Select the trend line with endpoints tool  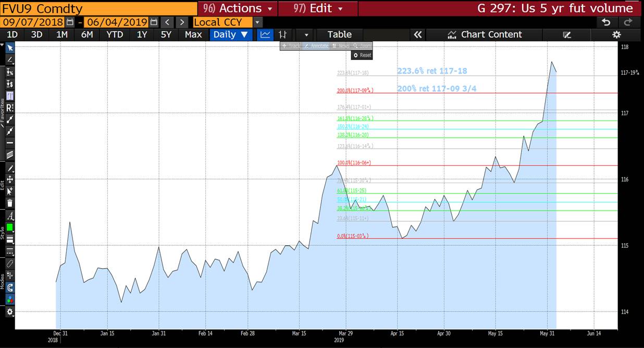(10, 119)
